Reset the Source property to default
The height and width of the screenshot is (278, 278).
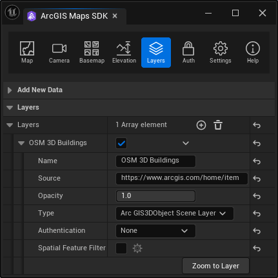(257, 179)
